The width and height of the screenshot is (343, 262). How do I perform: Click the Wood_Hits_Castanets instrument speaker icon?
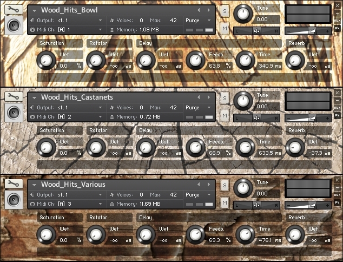point(13,112)
